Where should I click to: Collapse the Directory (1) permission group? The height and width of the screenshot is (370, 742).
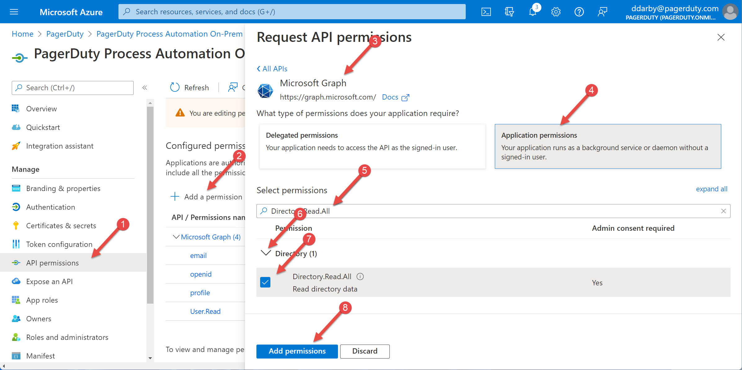tap(266, 253)
